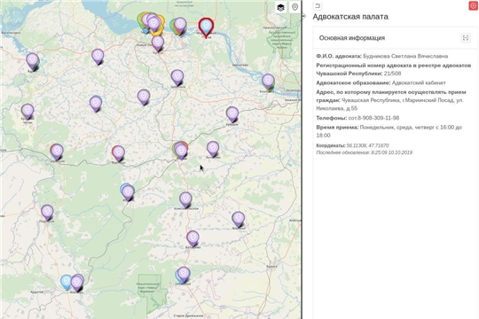Viewport: 479px width, 319px height.
Task: Click the Адвокатская палата panel title
Action: [x=350, y=17]
